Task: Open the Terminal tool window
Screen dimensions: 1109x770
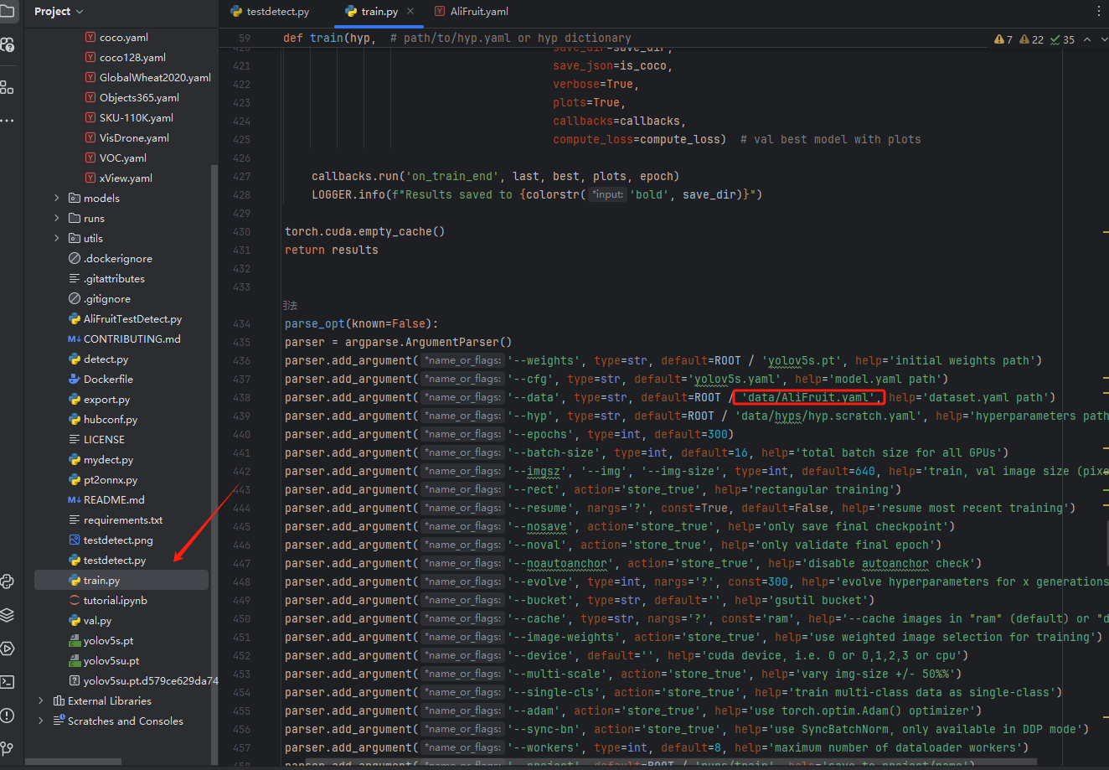Action: pos(8,682)
